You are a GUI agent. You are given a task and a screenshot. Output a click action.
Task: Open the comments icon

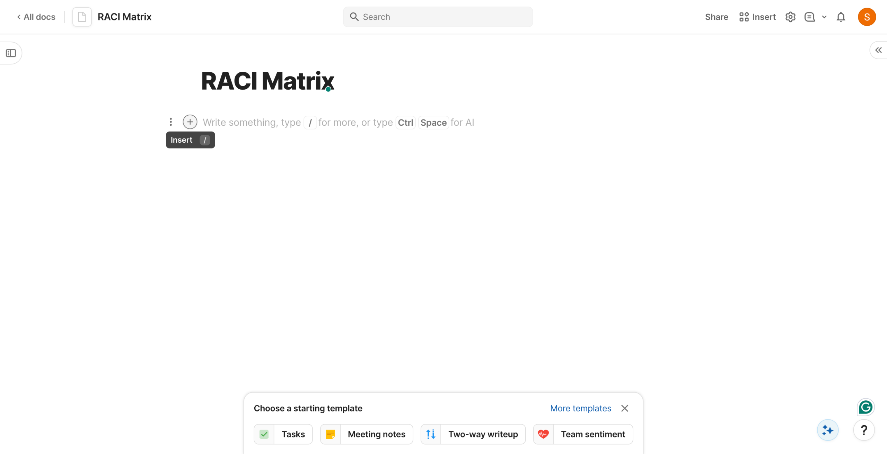coord(810,17)
